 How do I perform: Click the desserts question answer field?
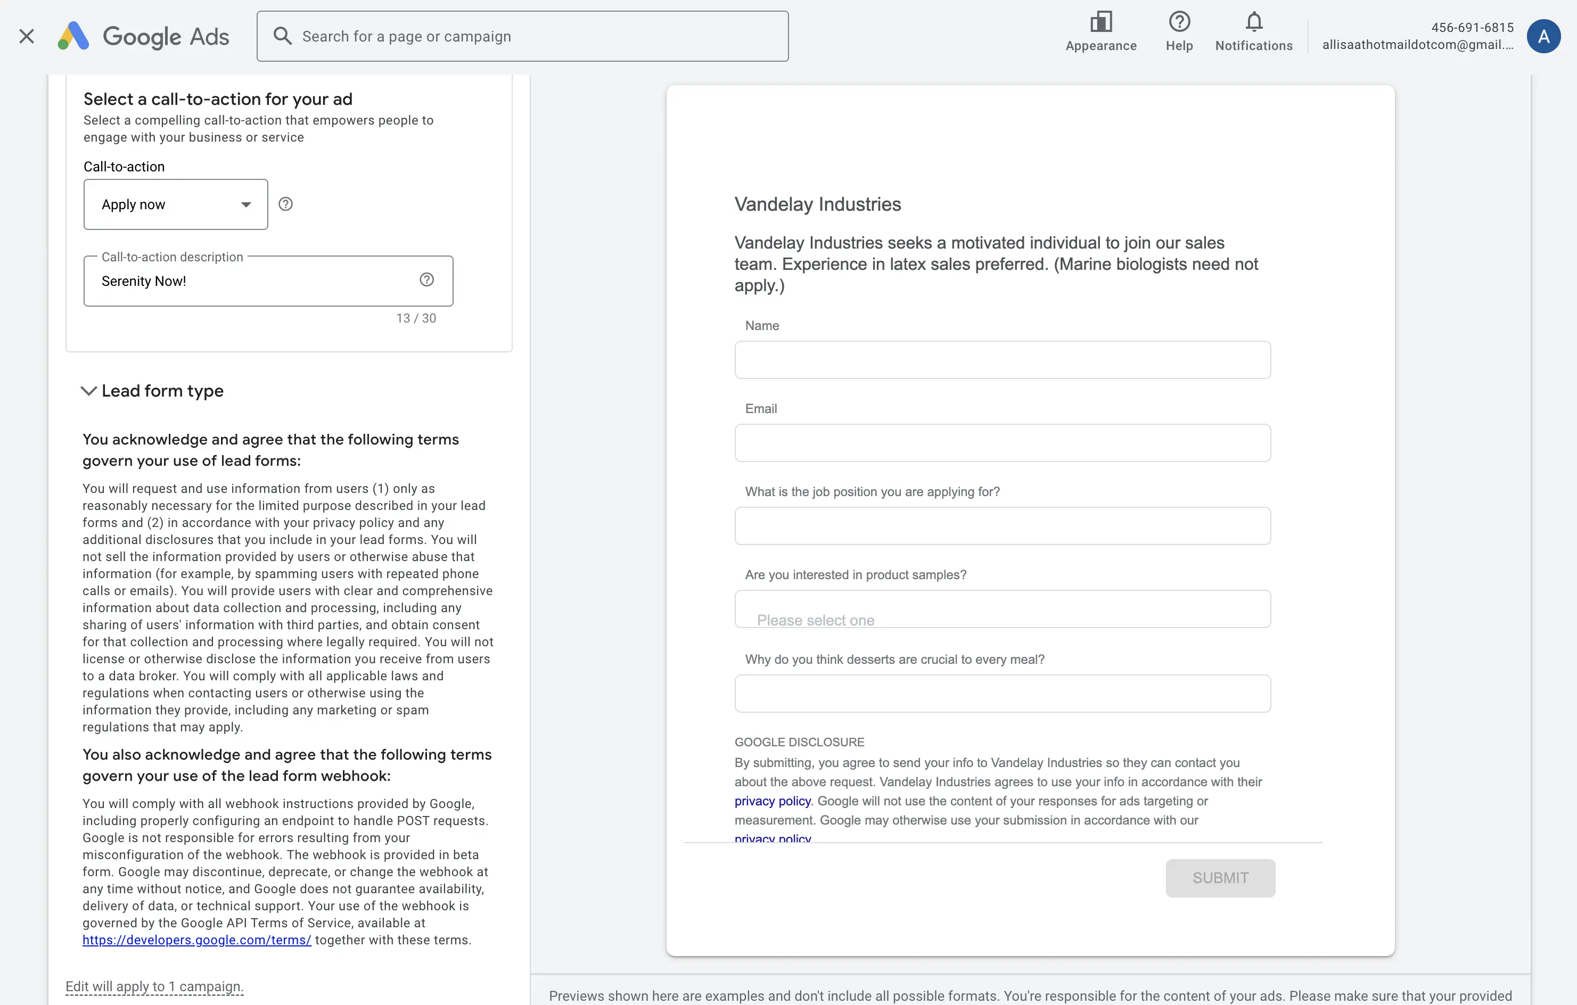point(1003,694)
